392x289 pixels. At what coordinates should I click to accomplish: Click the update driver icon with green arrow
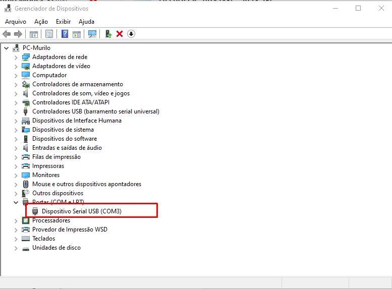coord(108,34)
